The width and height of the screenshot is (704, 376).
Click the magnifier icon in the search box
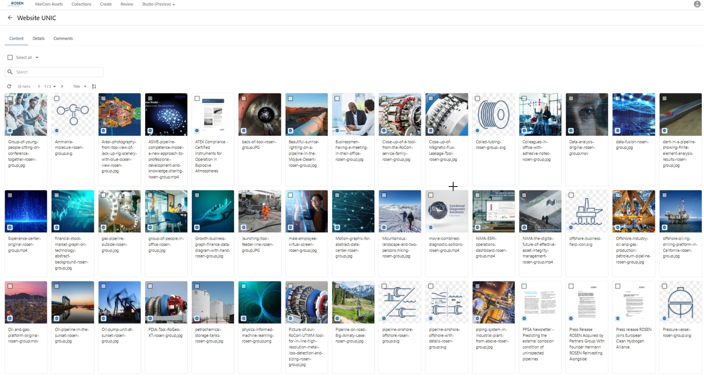pos(10,72)
